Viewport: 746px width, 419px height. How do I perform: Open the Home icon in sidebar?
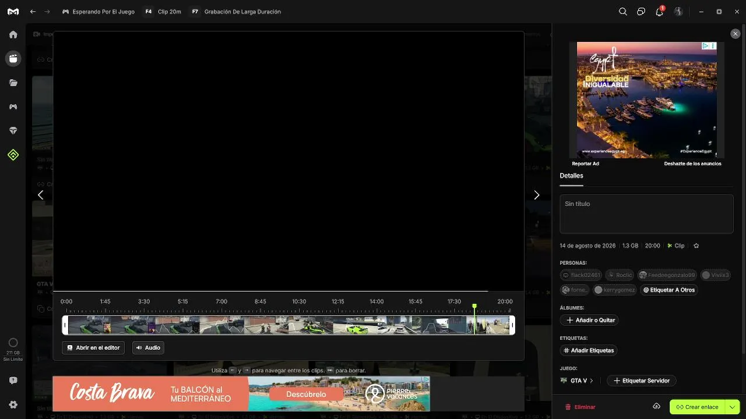point(13,34)
